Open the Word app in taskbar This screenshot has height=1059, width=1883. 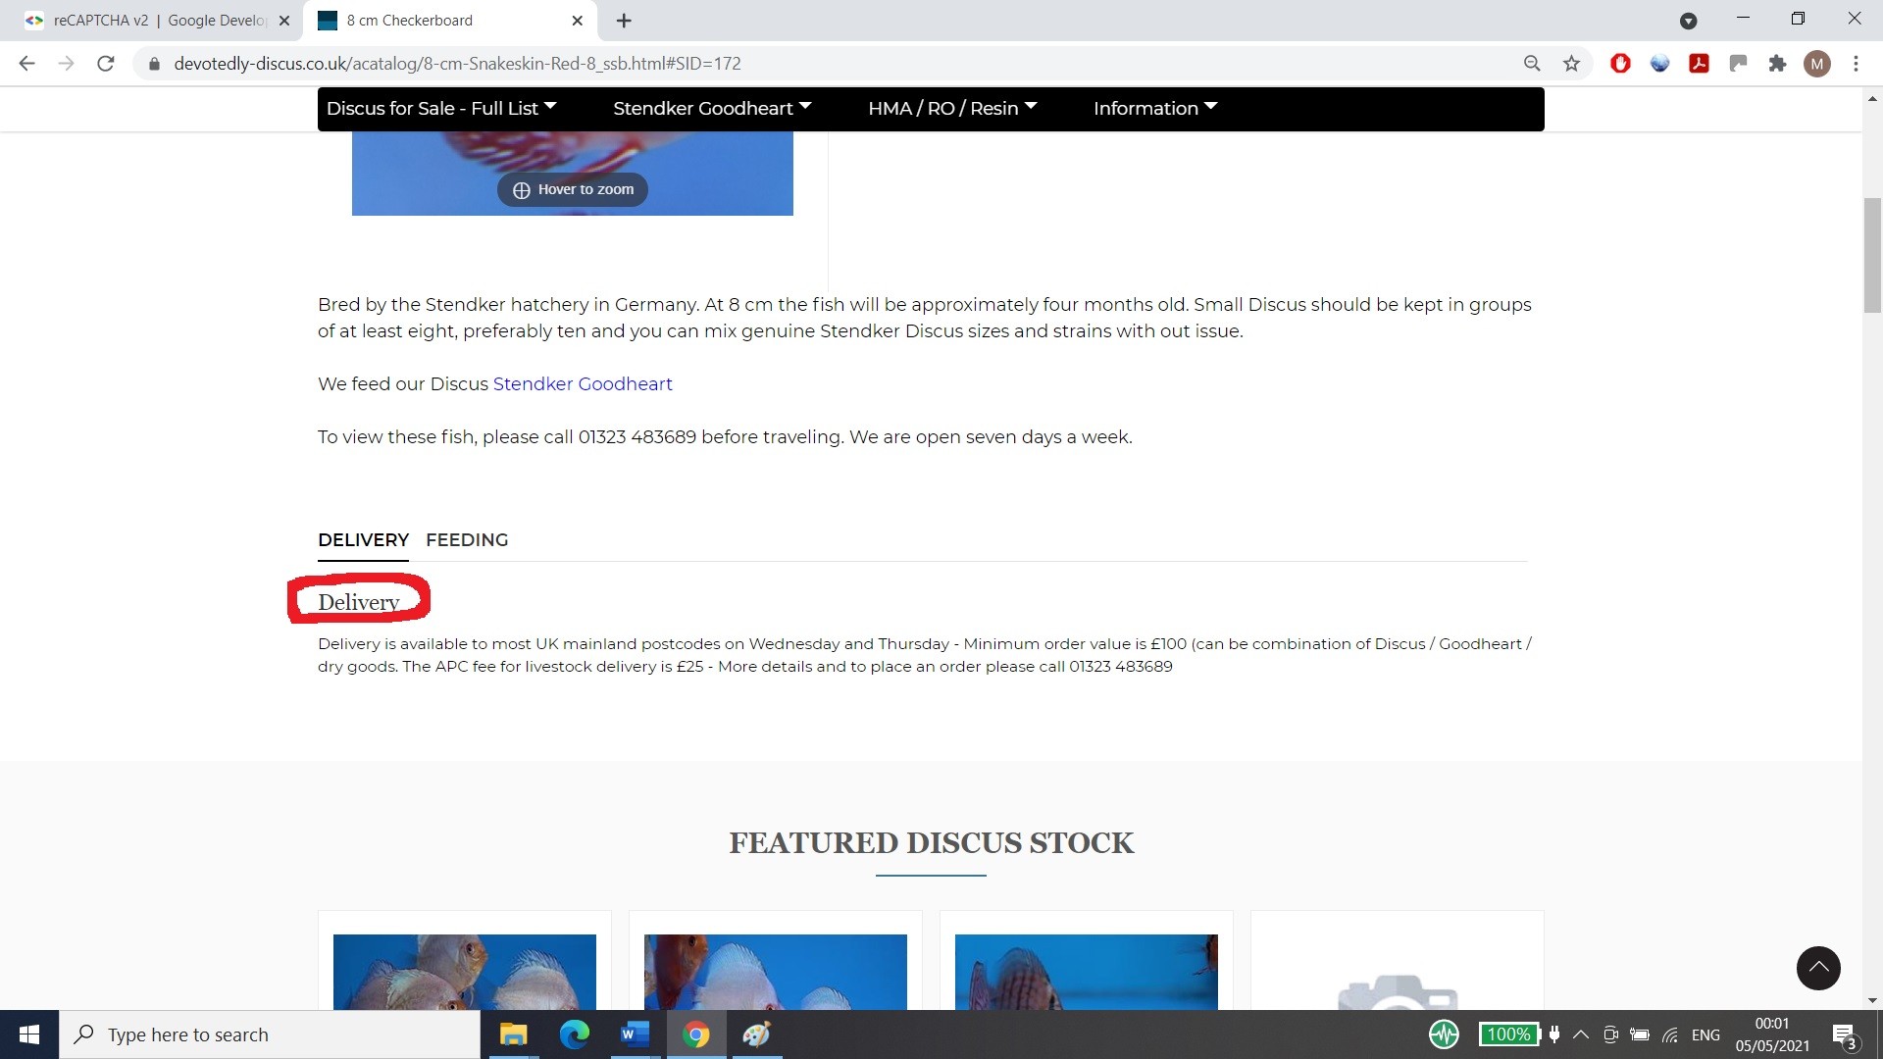(635, 1034)
